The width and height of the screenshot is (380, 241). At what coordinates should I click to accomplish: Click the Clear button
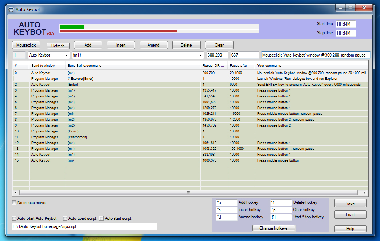click(x=219, y=45)
